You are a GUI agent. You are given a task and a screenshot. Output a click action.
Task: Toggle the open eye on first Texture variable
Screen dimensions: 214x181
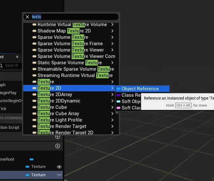pyautogui.click(x=59, y=167)
